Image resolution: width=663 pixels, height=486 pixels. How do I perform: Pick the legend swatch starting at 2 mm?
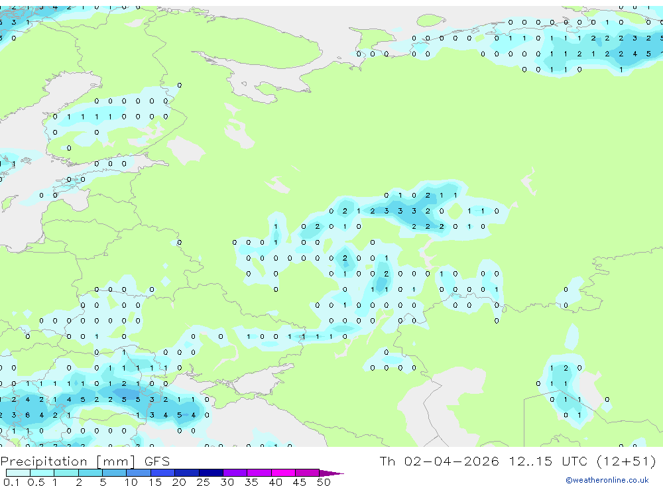pyautogui.click(x=90, y=473)
